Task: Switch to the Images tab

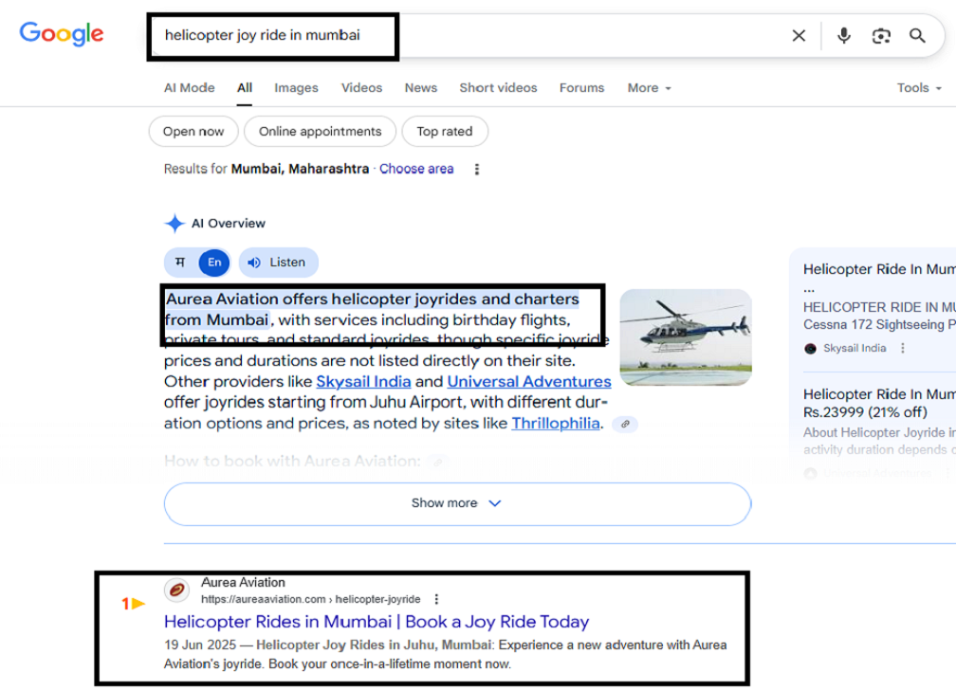Action: [x=296, y=87]
